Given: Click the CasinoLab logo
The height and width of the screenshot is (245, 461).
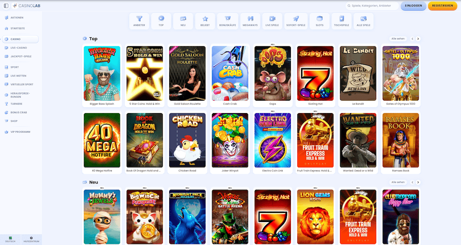Looking at the screenshot, I should pos(26,6).
